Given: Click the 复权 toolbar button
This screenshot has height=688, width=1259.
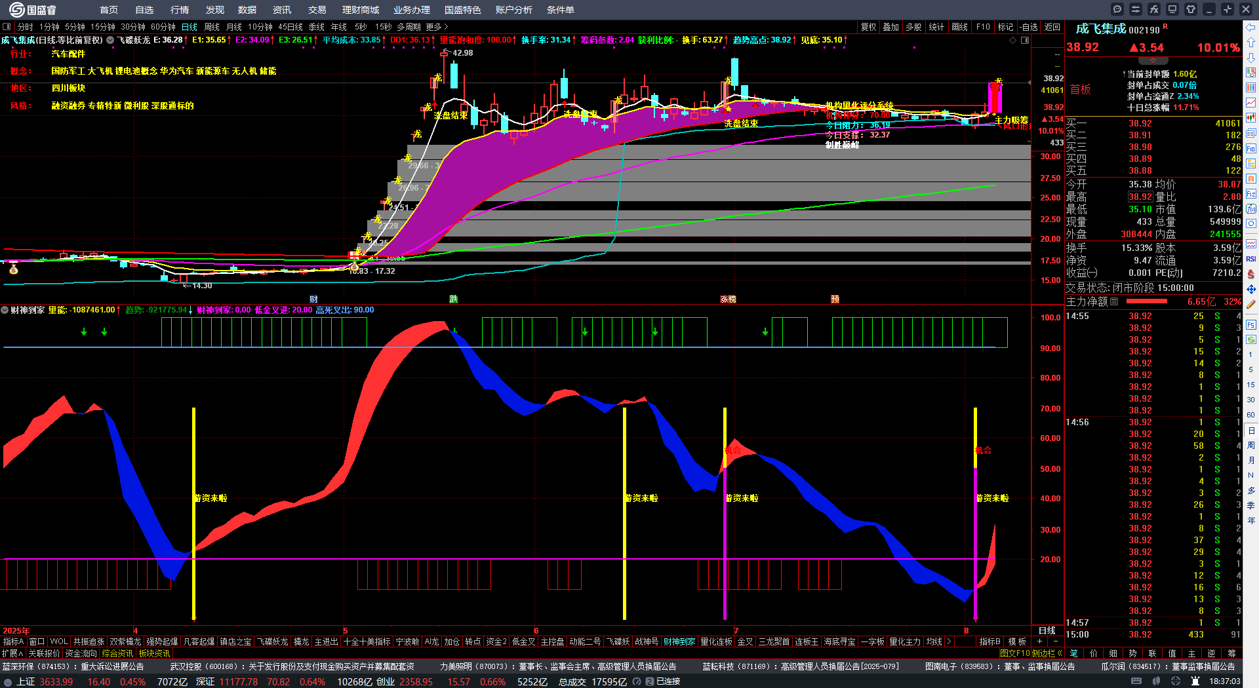Looking at the screenshot, I should tap(869, 27).
